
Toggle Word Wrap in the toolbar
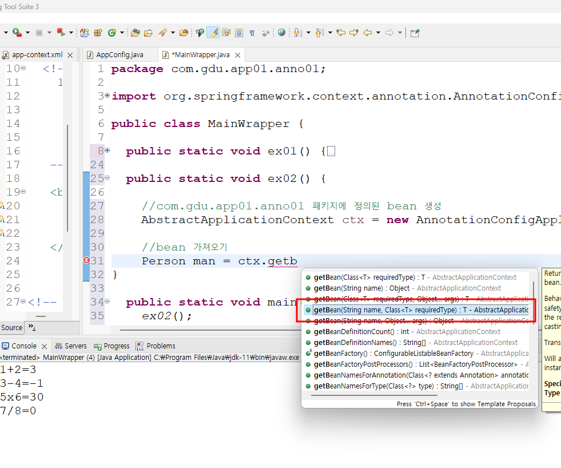pos(226,33)
